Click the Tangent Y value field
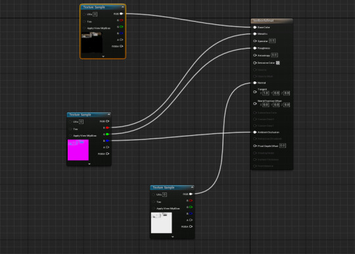Screen dimensions: 355x254 click(276, 93)
